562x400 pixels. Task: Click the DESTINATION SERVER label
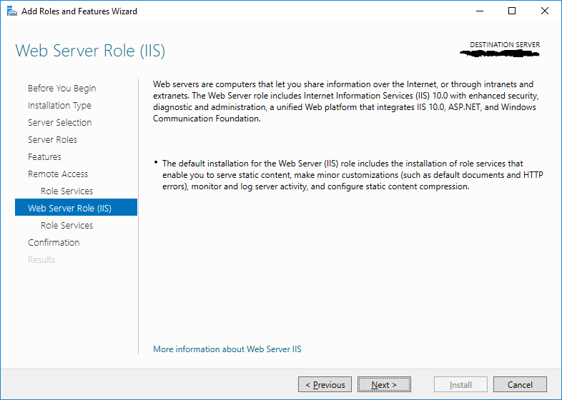[x=505, y=45]
